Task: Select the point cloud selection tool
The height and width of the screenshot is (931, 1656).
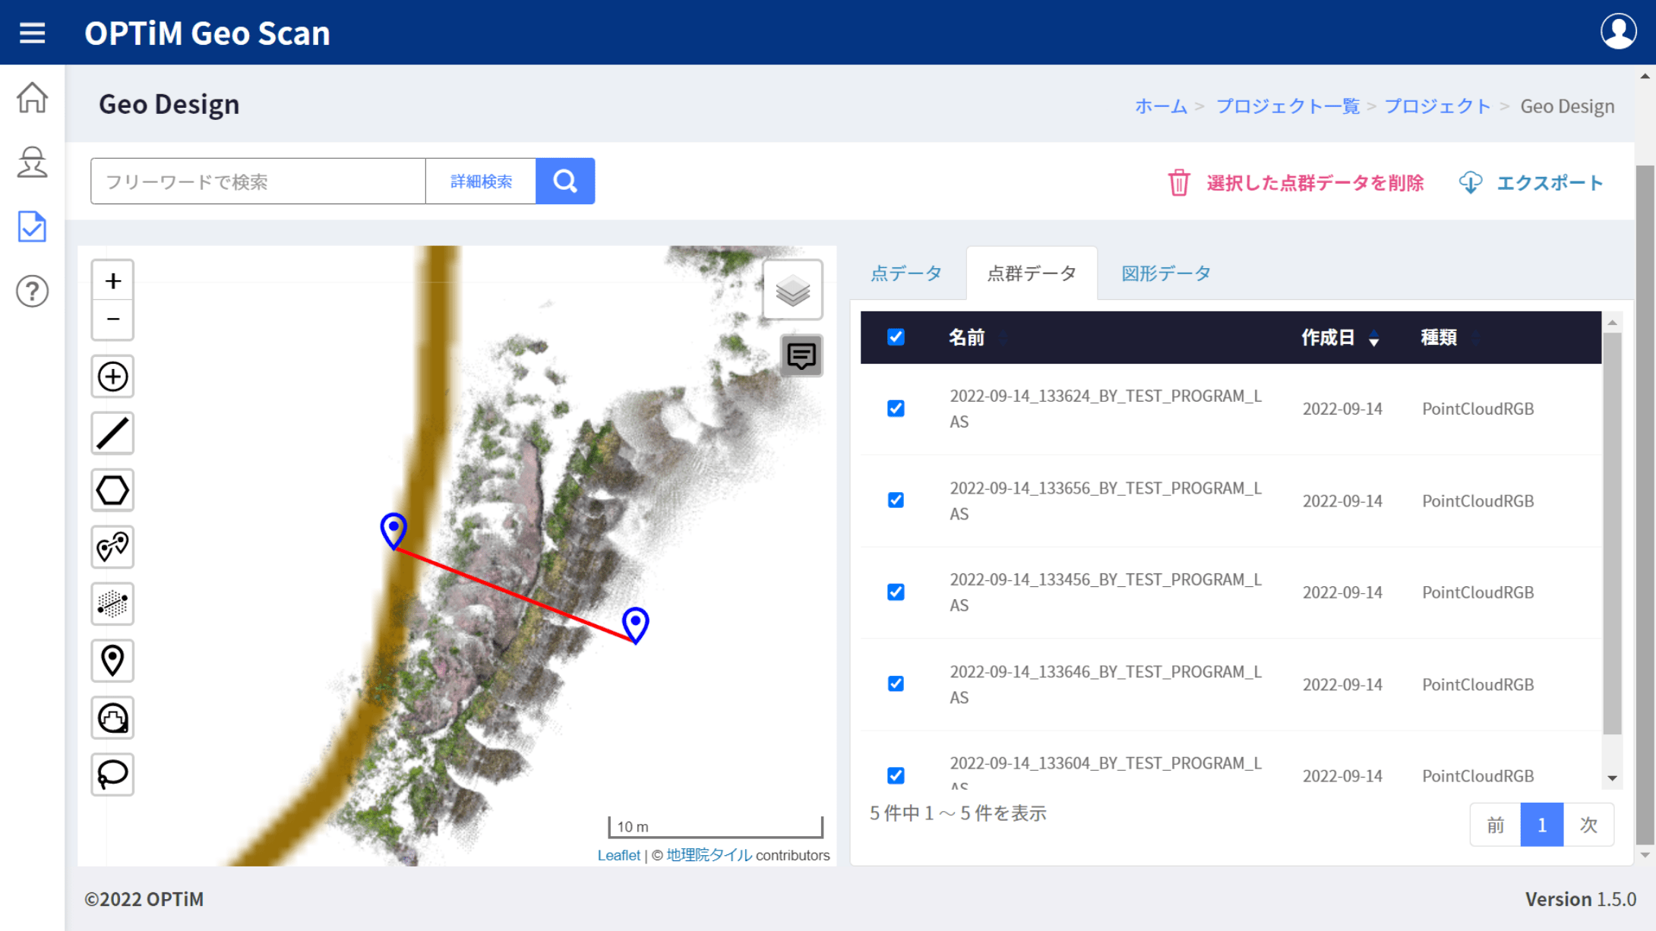Action: [x=112, y=604]
